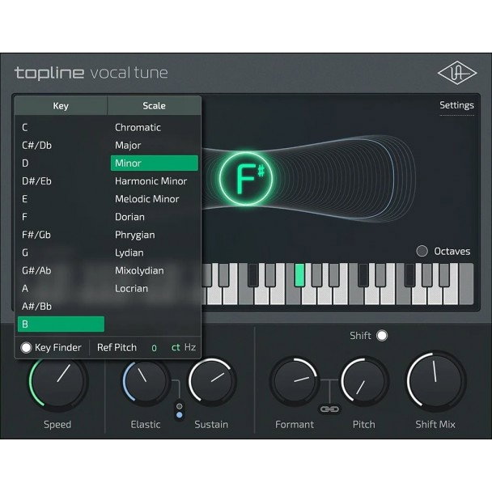Click the Shift Mix knob
Image resolution: width=492 pixels, height=492 pixels.
click(435, 380)
